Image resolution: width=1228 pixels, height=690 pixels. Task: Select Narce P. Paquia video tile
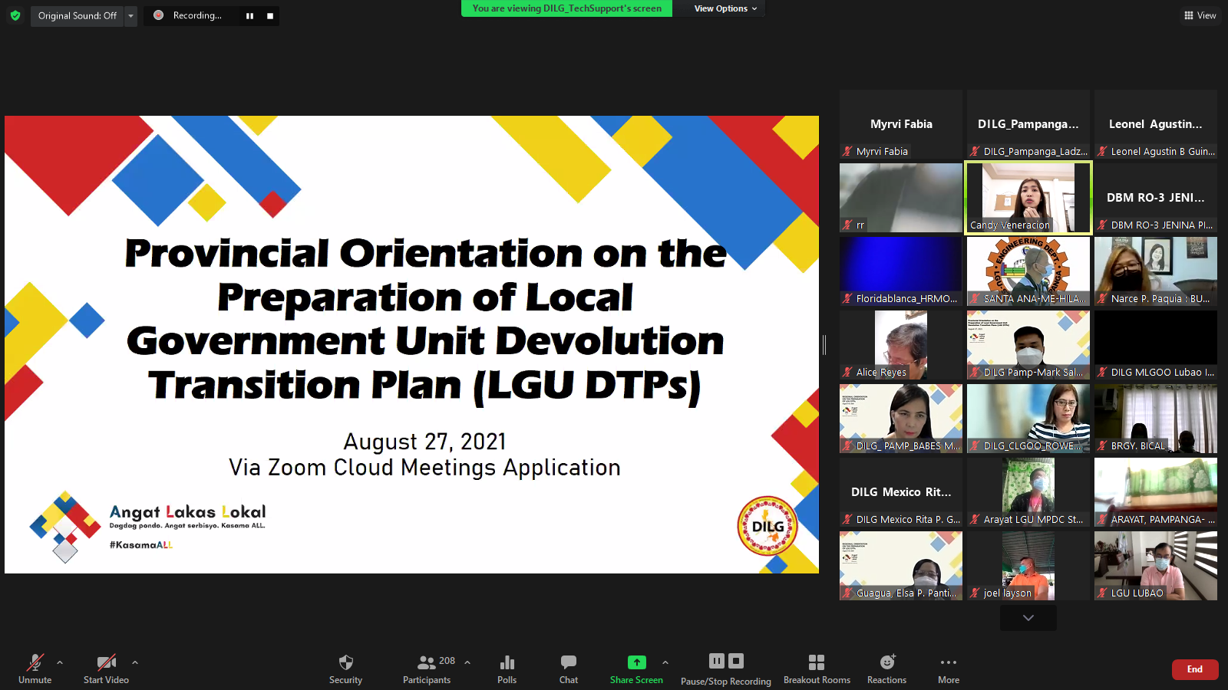pyautogui.click(x=1156, y=271)
